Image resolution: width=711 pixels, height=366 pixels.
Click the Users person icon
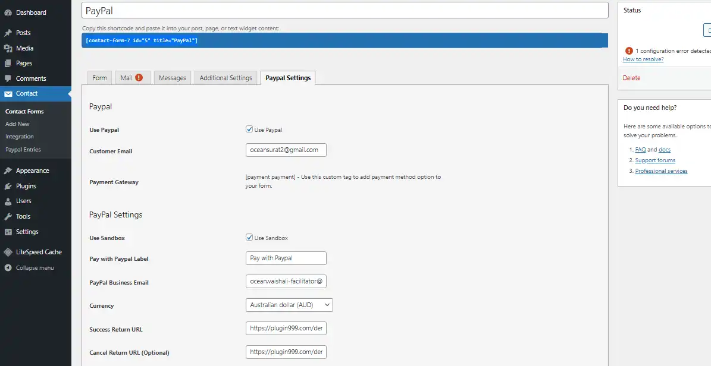[8, 201]
